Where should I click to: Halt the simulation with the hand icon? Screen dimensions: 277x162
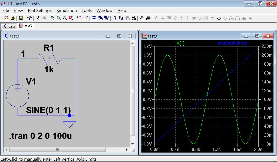pyautogui.click(x=44, y=18)
